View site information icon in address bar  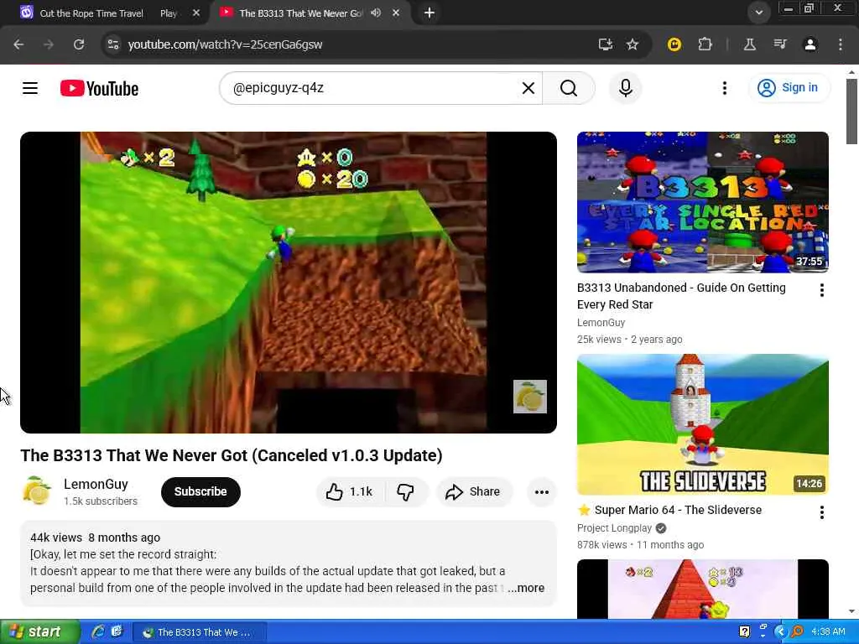(113, 44)
